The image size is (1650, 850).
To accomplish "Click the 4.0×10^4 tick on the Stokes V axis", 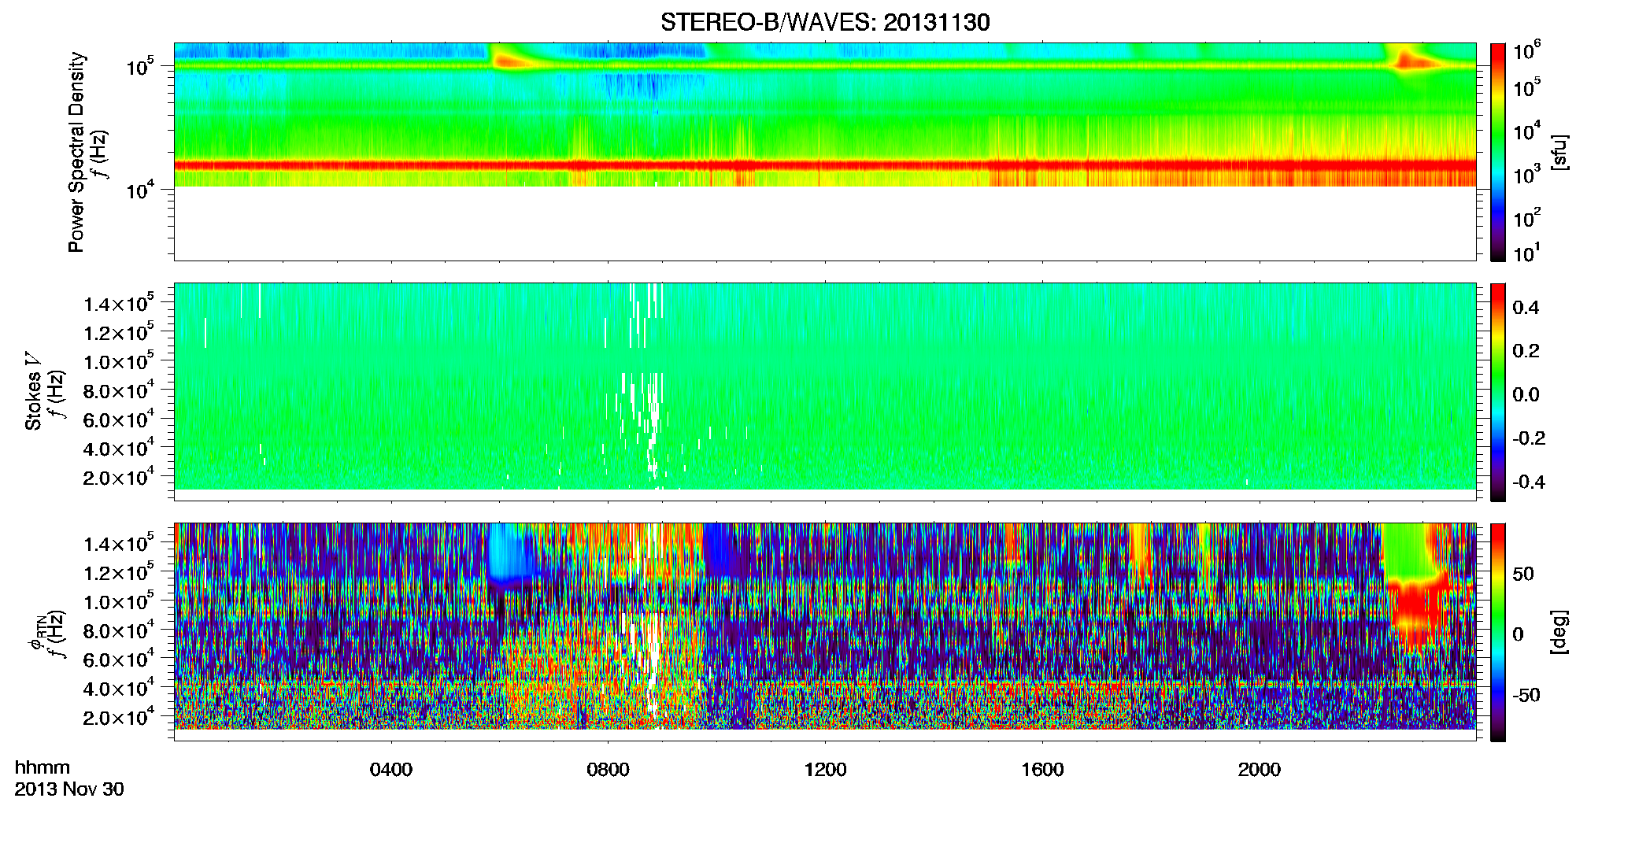I will pos(119,449).
